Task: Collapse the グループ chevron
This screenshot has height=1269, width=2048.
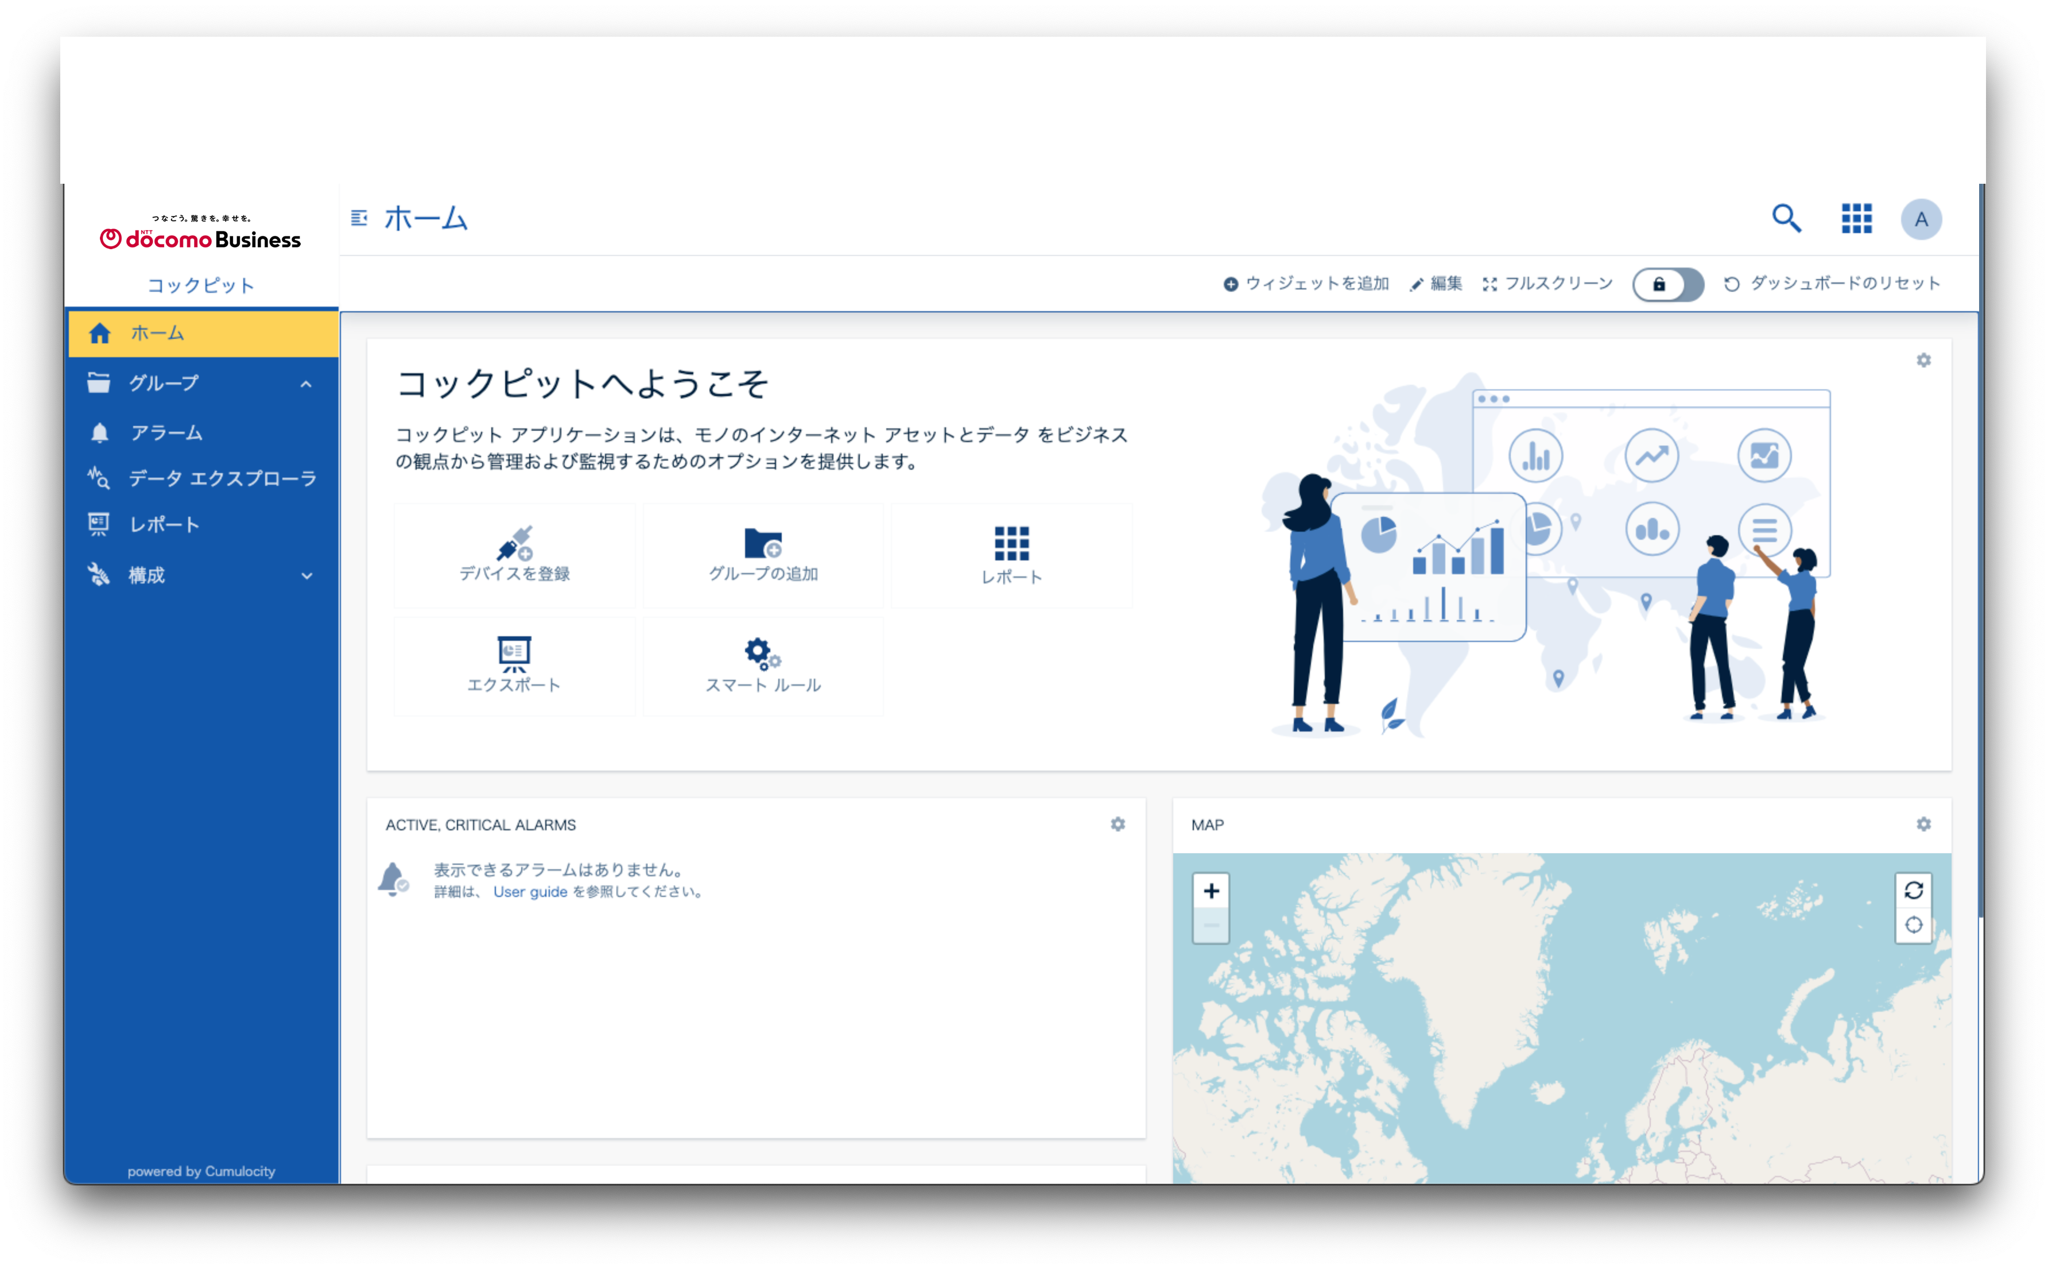Action: coord(307,384)
